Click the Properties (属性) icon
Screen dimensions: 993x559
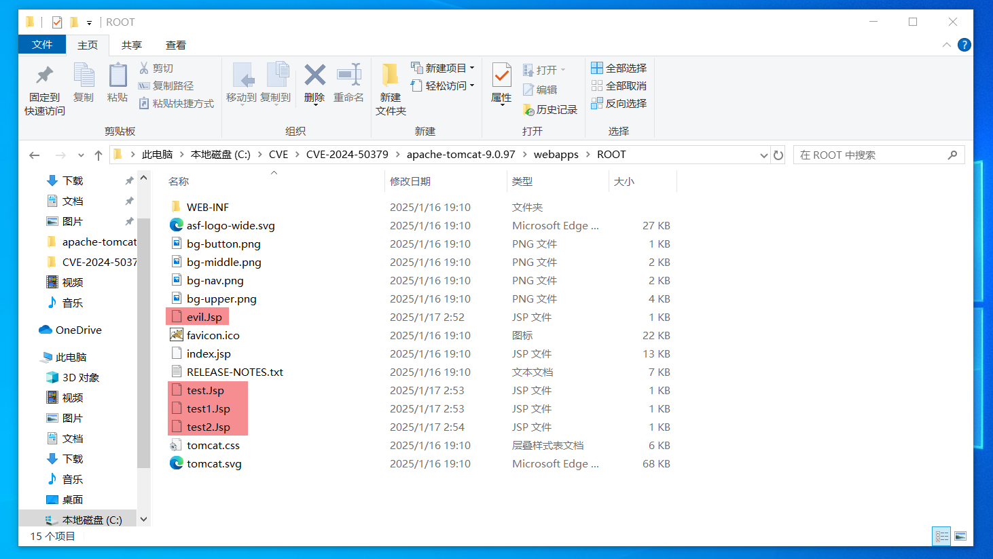501,76
